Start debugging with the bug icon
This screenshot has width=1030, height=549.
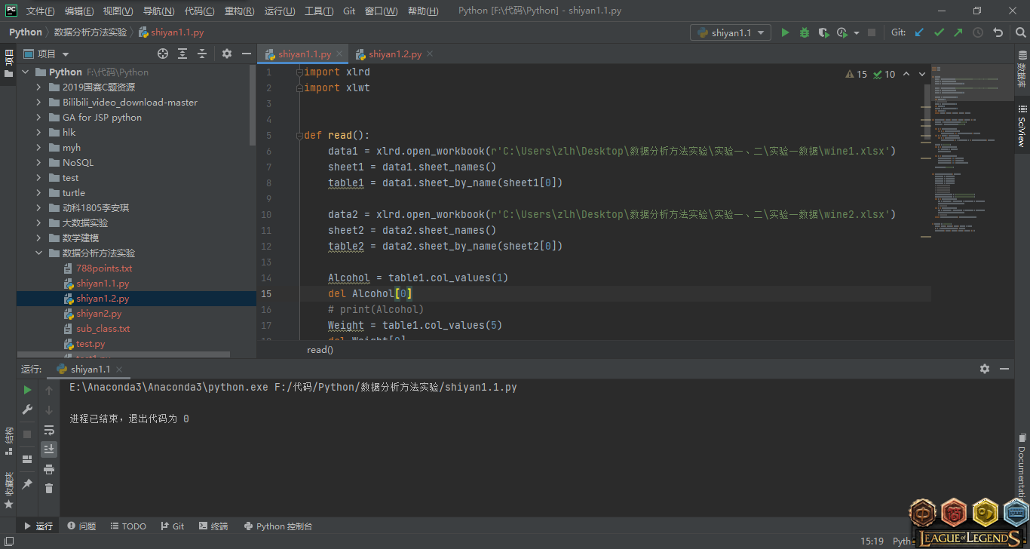pos(805,32)
